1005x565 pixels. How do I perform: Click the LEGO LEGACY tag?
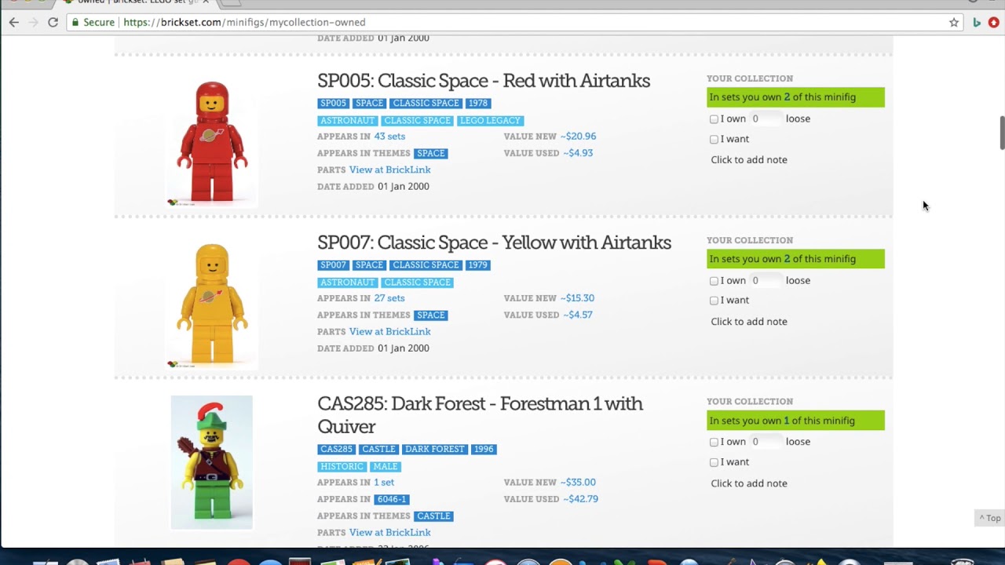point(490,121)
